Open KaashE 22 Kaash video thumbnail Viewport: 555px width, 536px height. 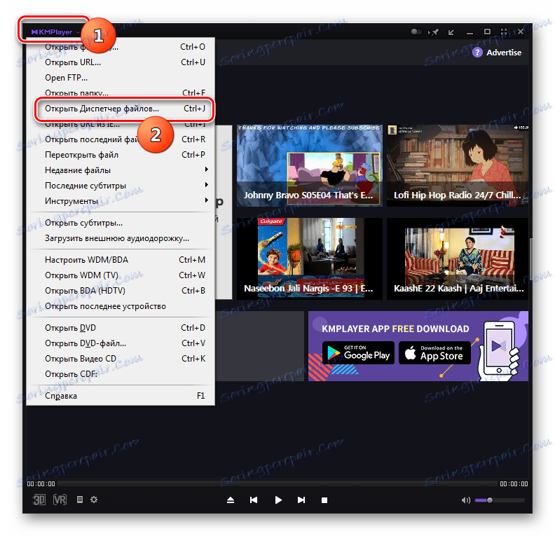point(458,259)
